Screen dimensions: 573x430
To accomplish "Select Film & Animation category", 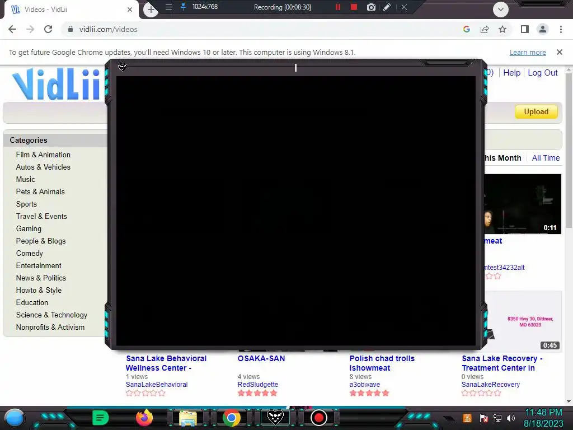I will (x=43, y=155).
